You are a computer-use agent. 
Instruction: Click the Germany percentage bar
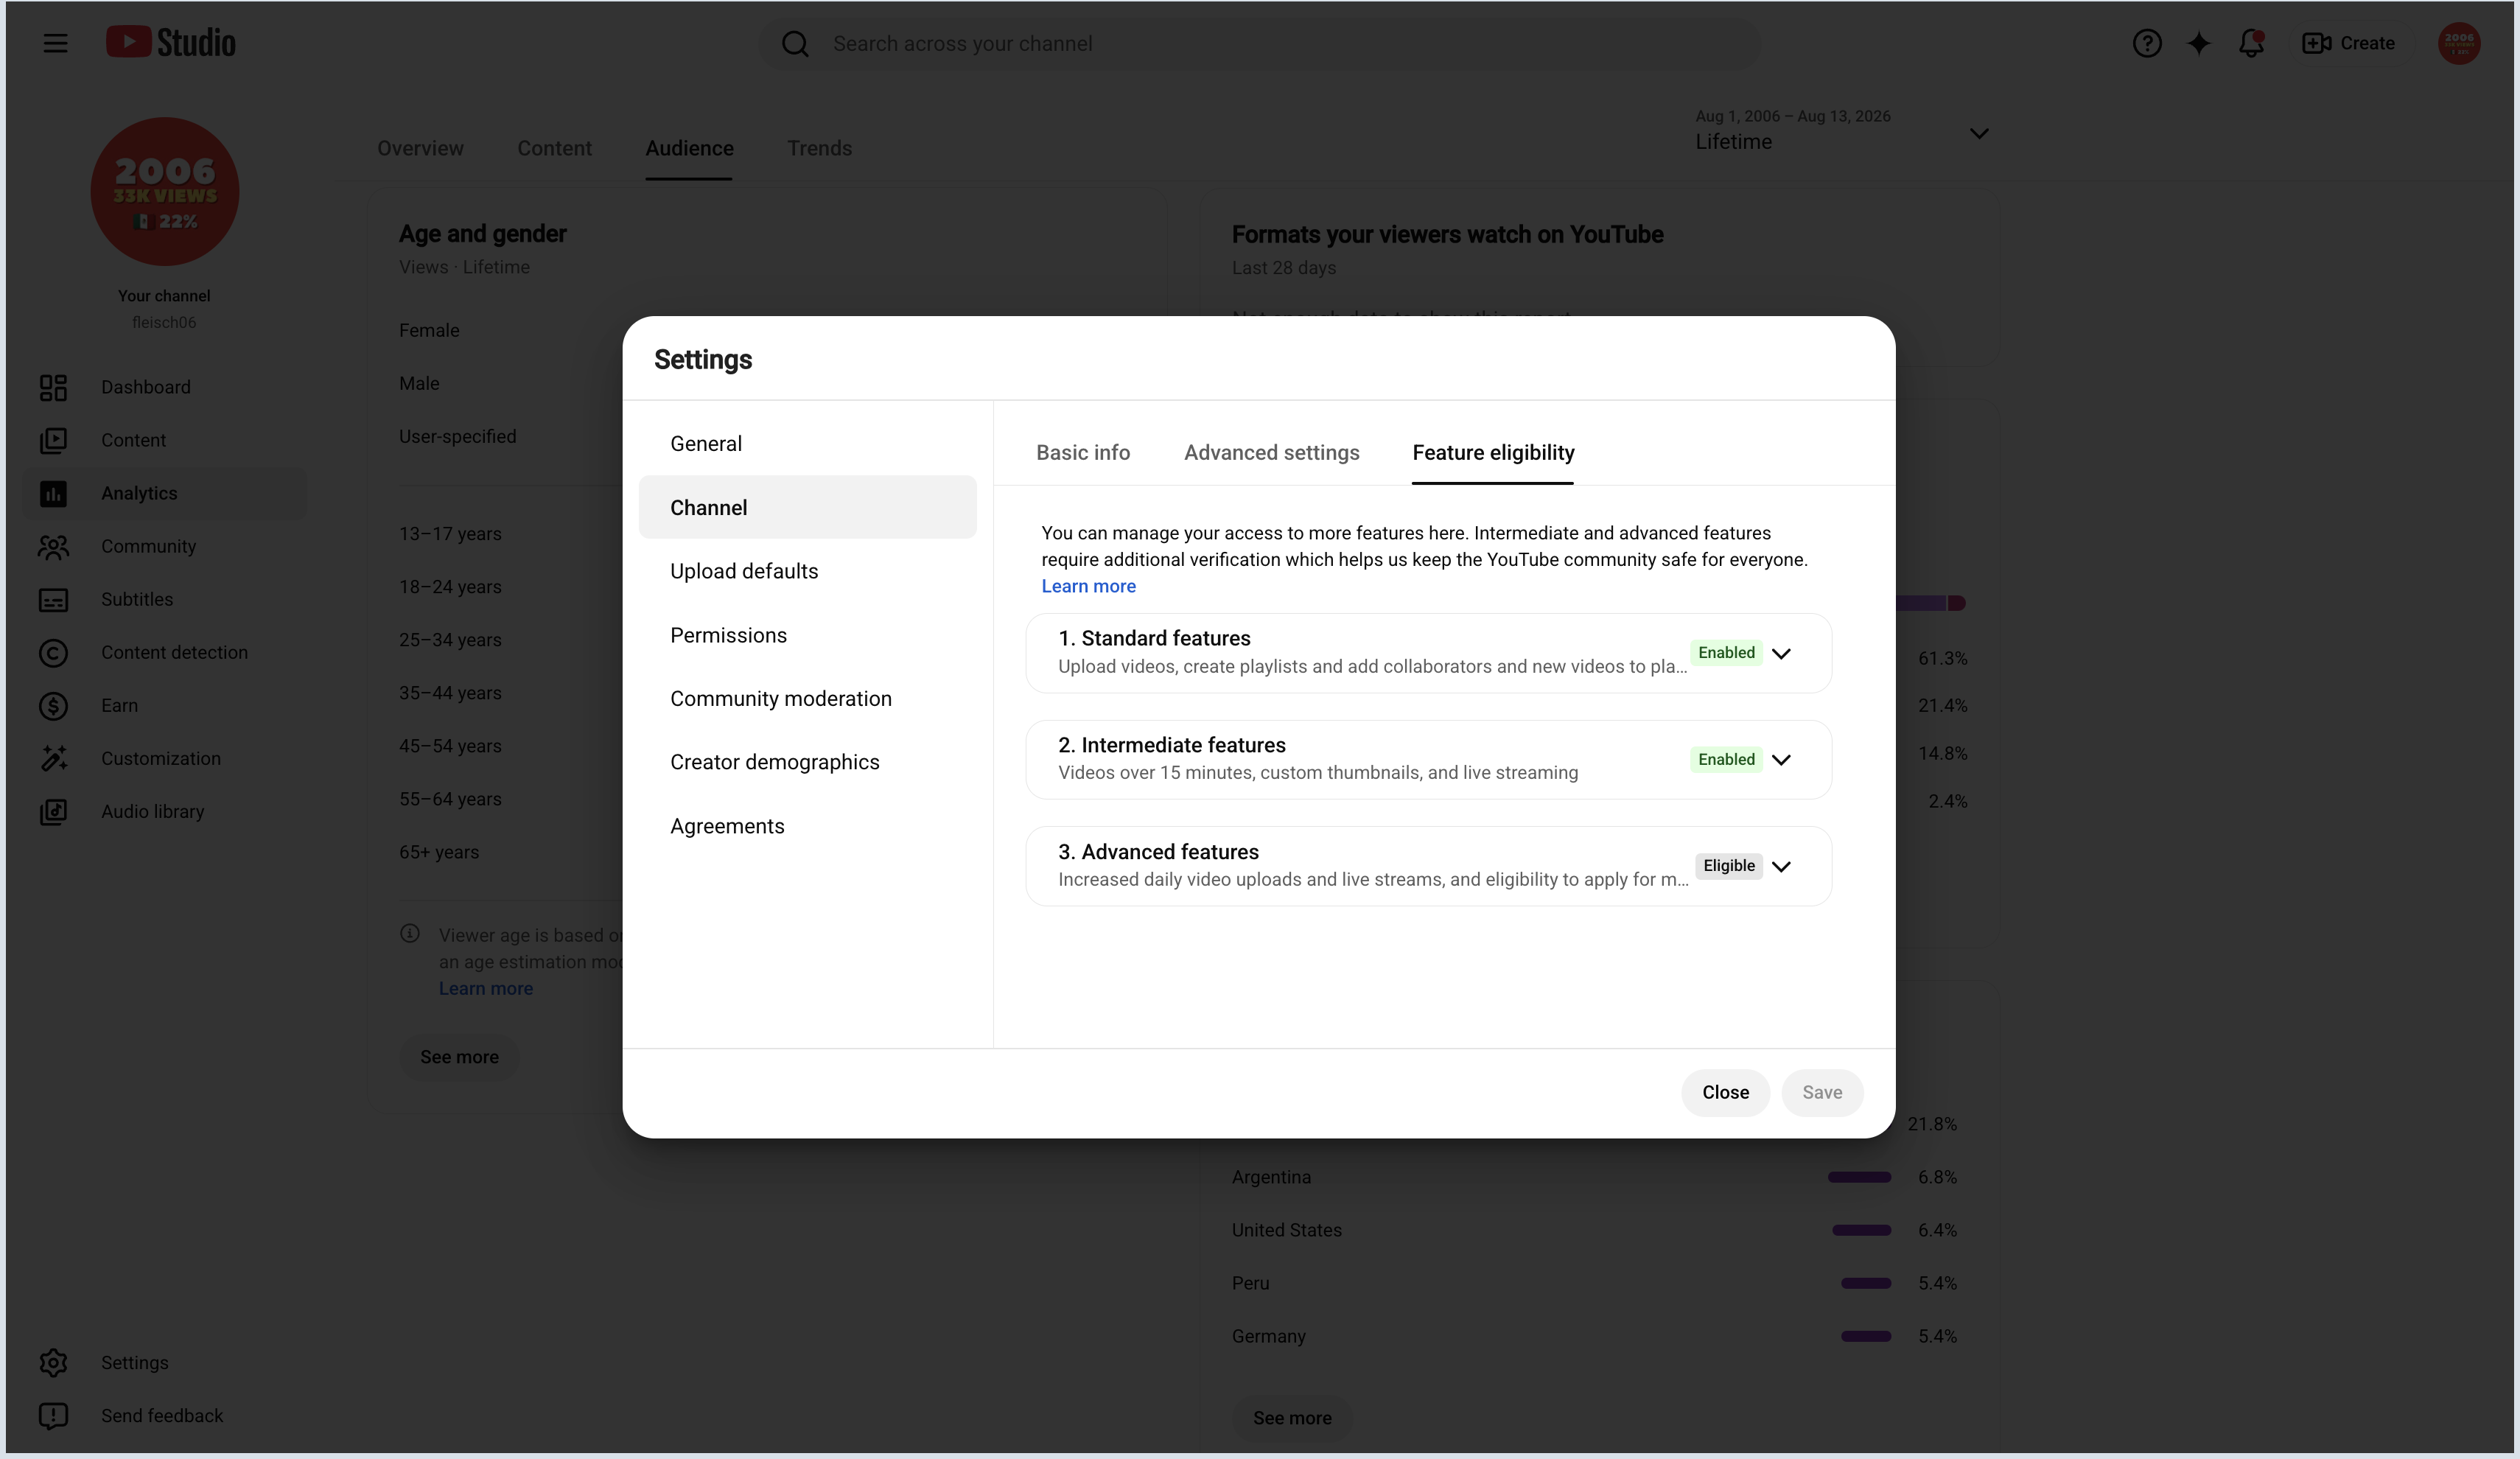tap(1866, 1336)
